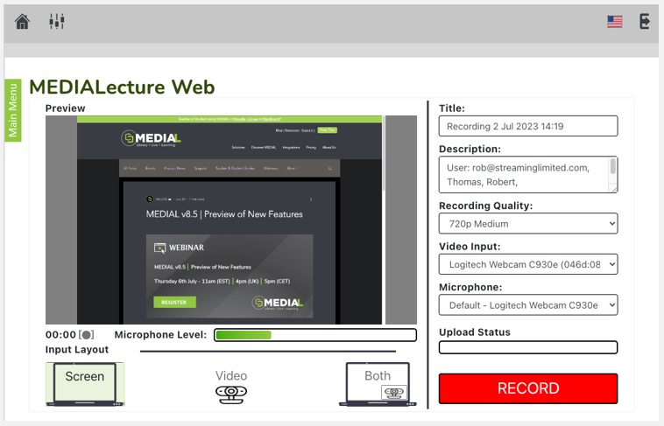The width and height of the screenshot is (664, 426).
Task: Click the small webcam inset on Both laptop
Action: click(x=394, y=393)
